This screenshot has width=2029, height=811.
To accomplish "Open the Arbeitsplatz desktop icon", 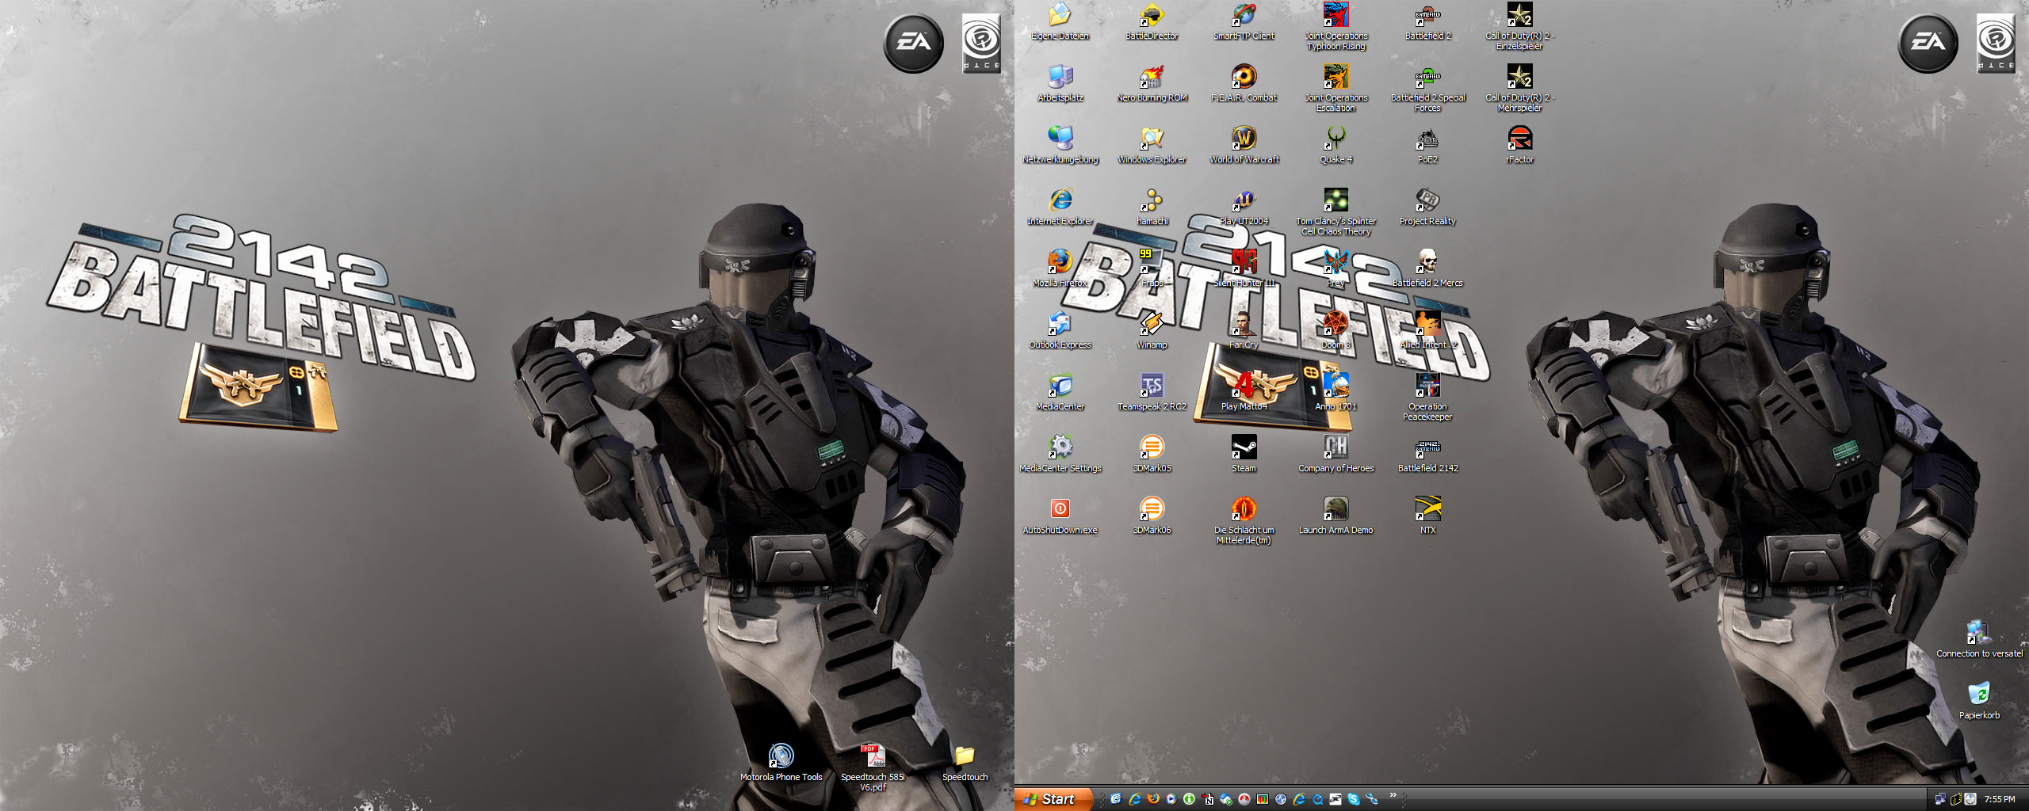I will tap(1060, 83).
